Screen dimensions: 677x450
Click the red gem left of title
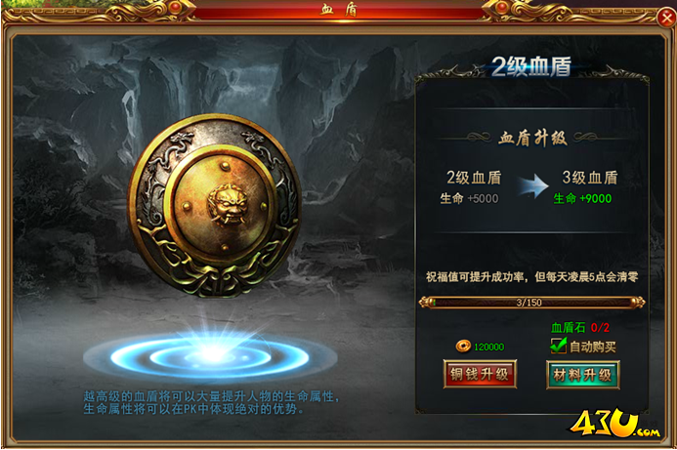[175, 8]
